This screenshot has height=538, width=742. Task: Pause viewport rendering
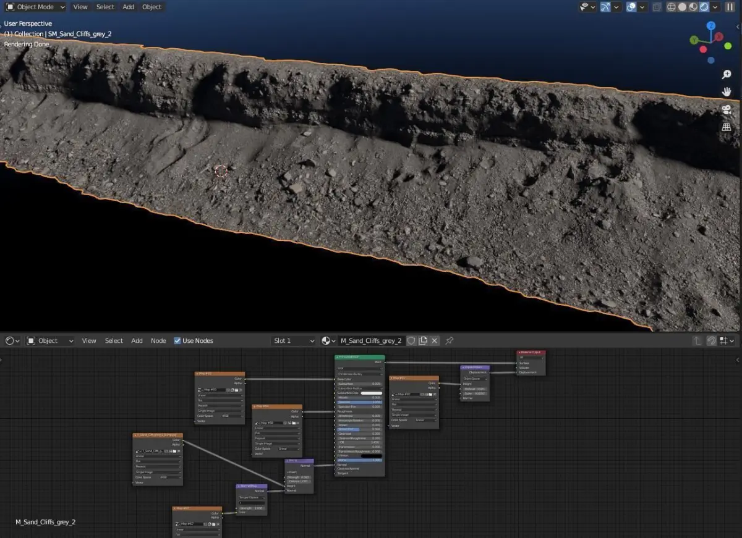pyautogui.click(x=729, y=7)
